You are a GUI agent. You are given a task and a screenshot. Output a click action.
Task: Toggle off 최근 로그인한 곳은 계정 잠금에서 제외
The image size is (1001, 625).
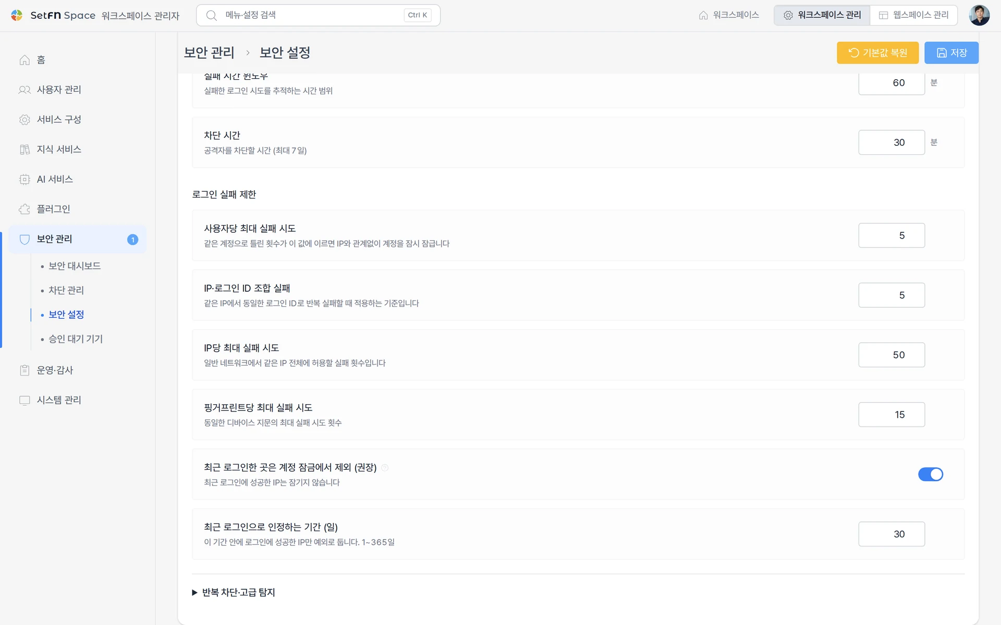(930, 474)
